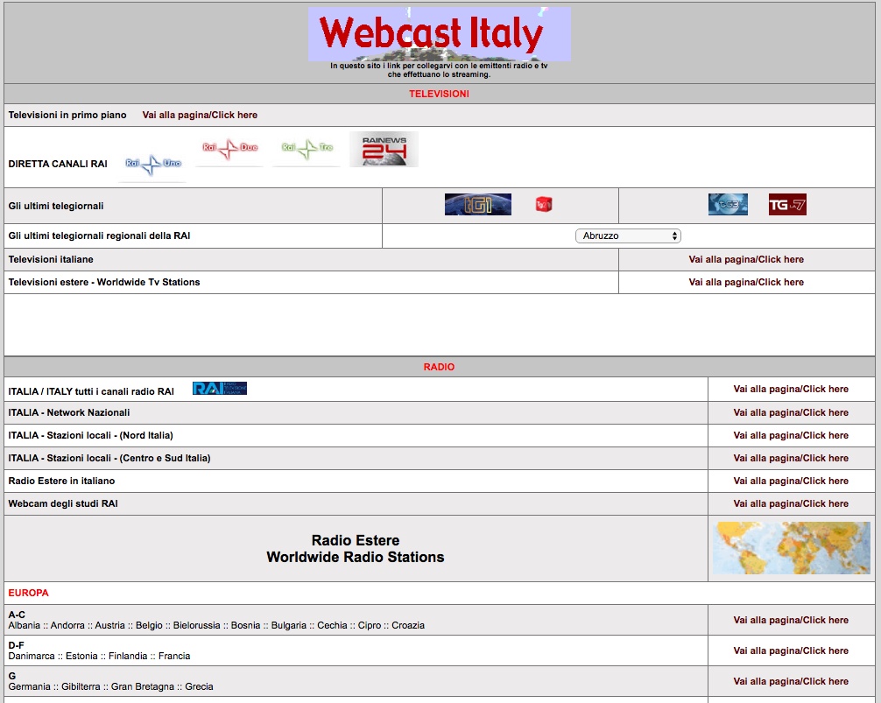
Task: Open Radio Estere in italiano link
Action: [x=791, y=481]
